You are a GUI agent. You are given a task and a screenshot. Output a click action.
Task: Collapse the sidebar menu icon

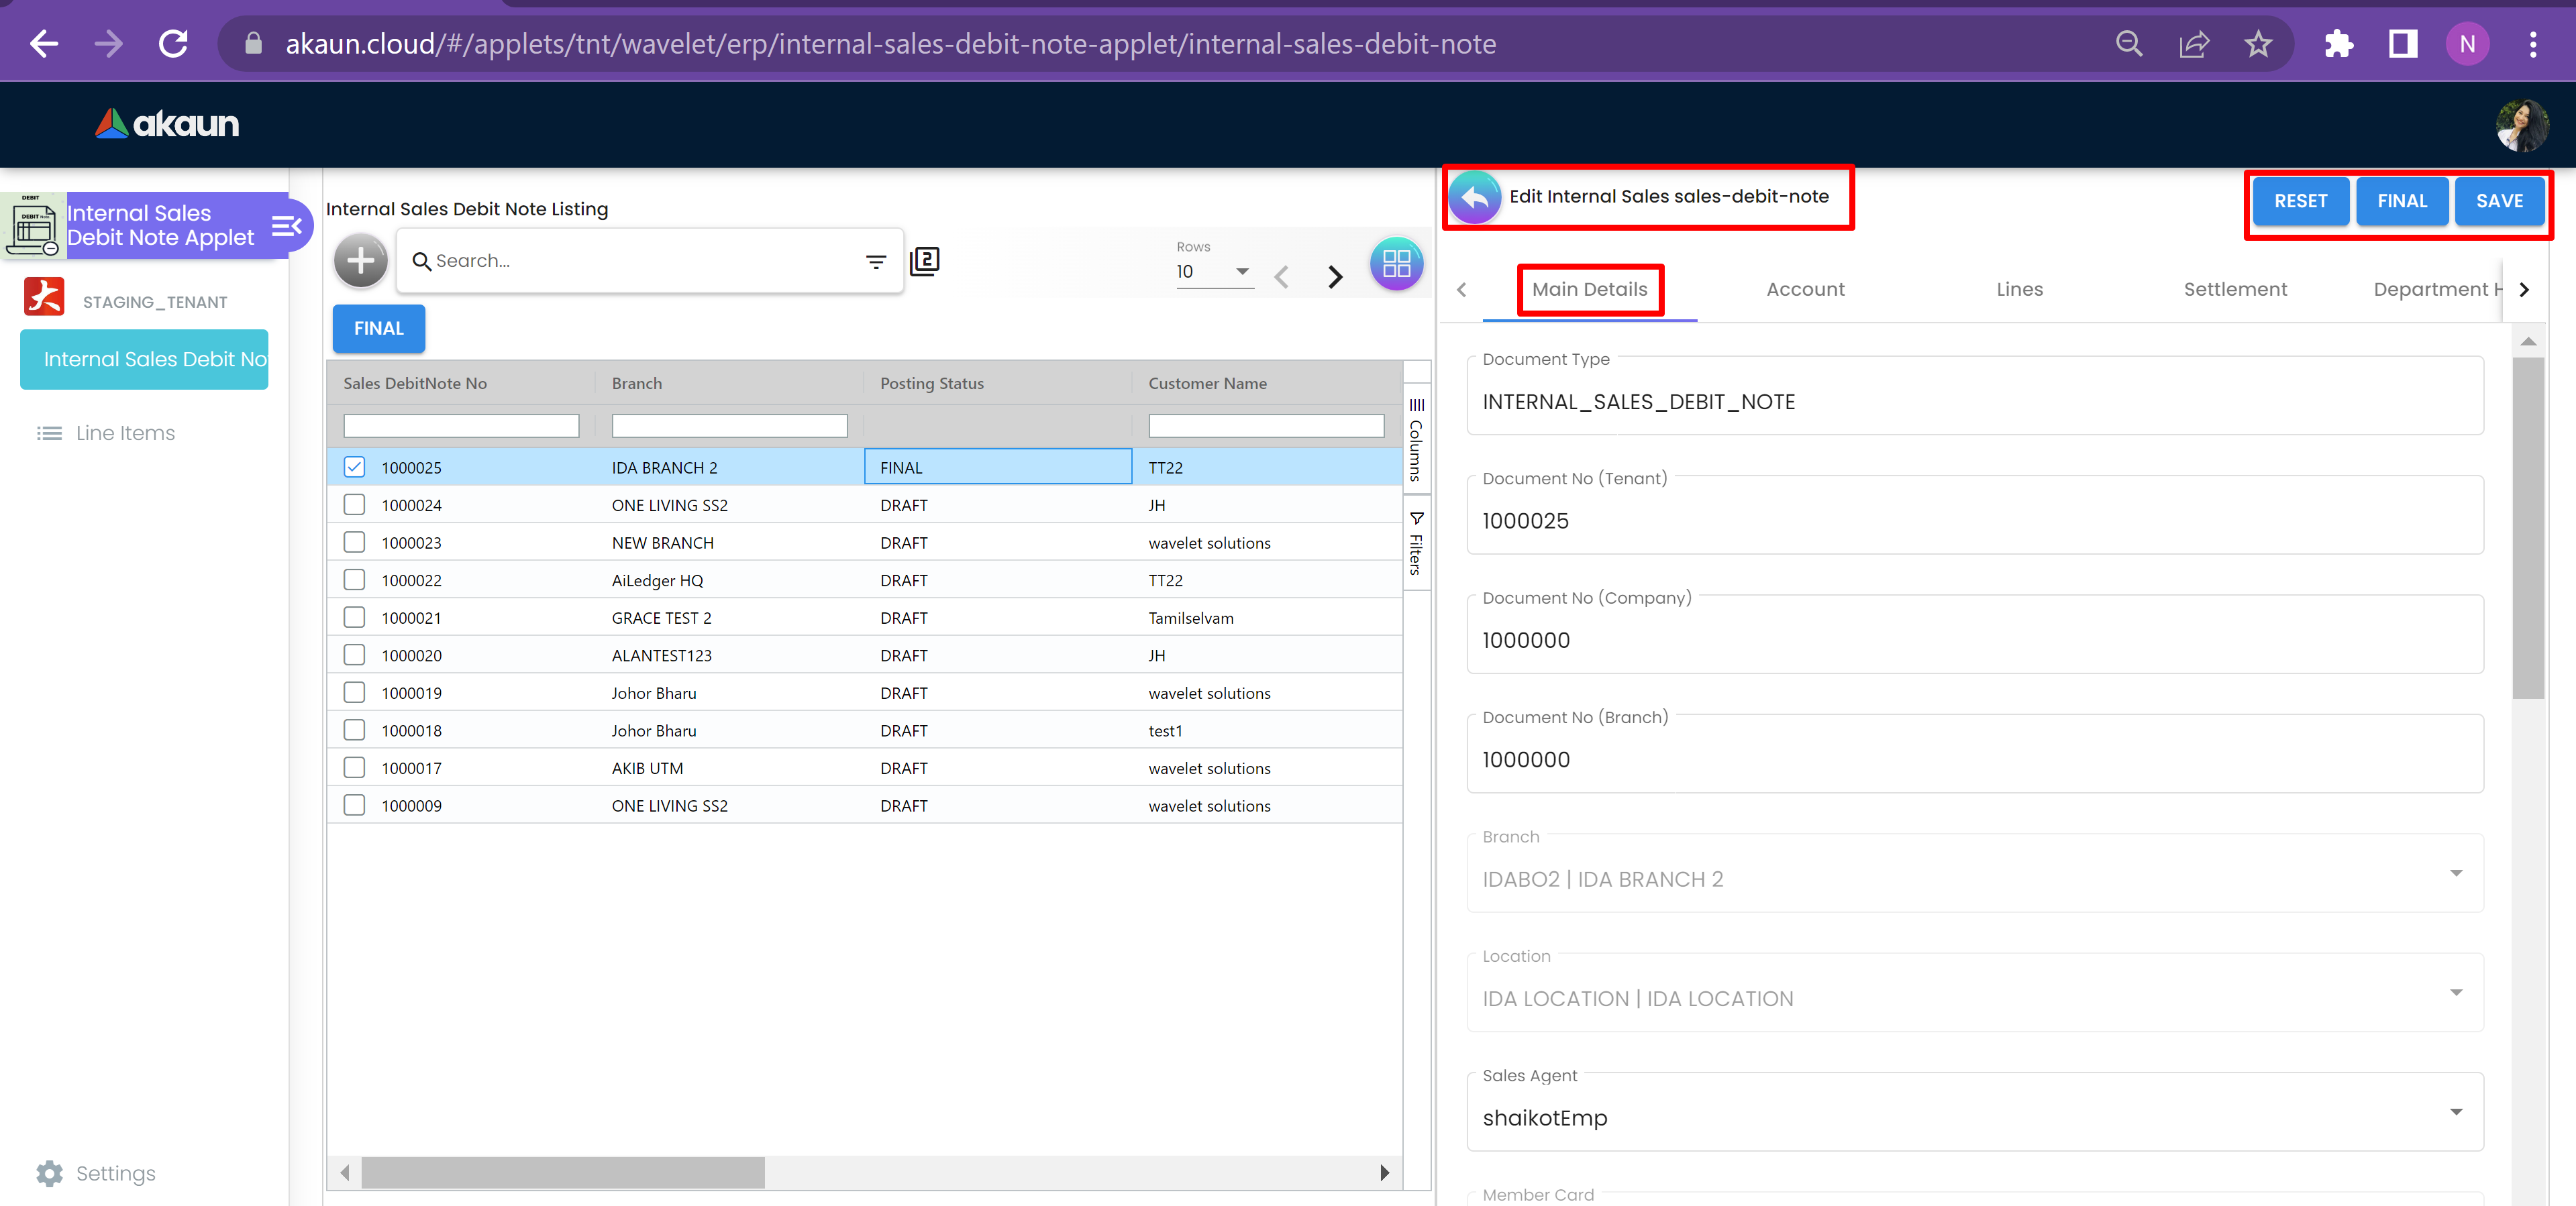coord(286,226)
